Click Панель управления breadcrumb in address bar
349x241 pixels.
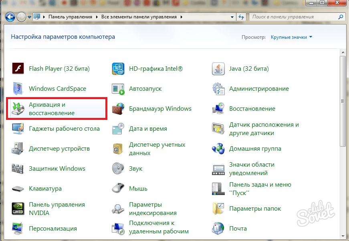point(70,17)
